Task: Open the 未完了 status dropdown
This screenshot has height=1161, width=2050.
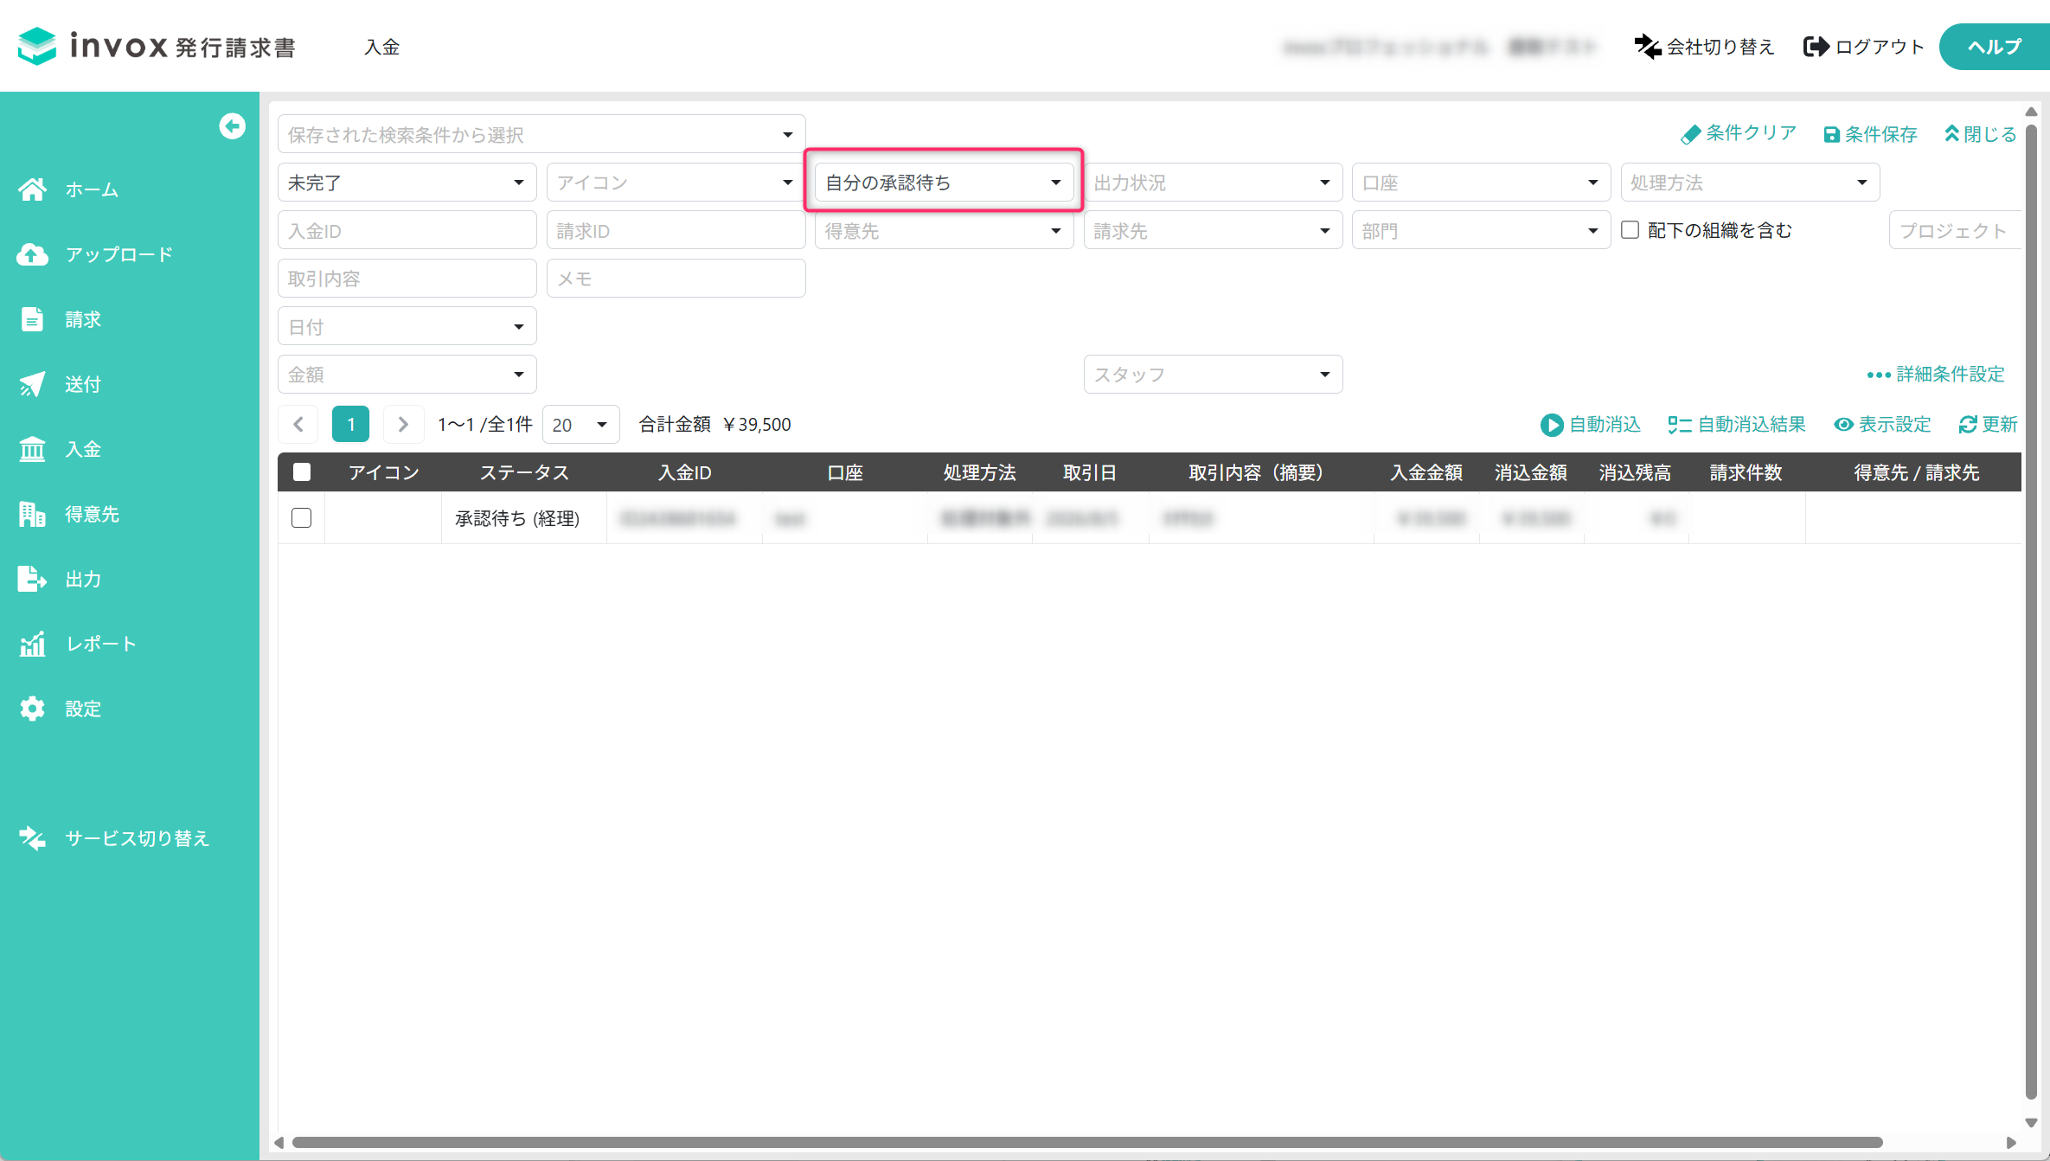Action: [x=407, y=183]
